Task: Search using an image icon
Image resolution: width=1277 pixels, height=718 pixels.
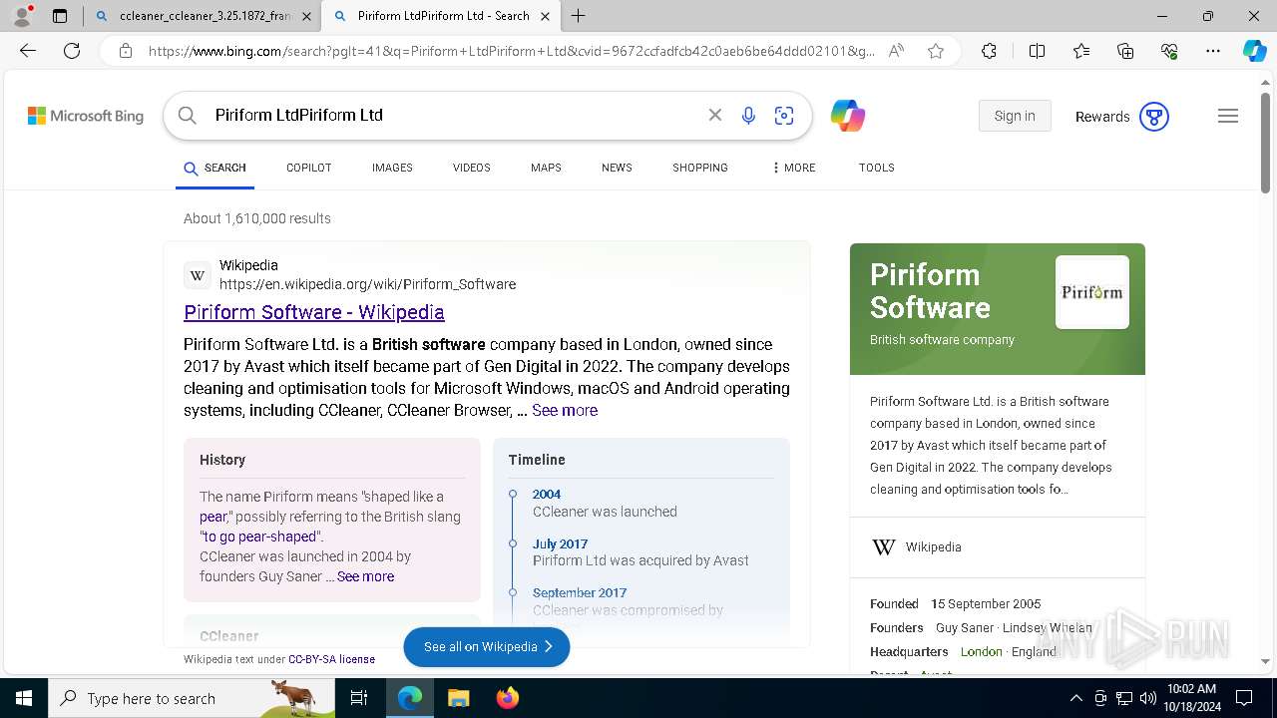Action: (x=784, y=116)
